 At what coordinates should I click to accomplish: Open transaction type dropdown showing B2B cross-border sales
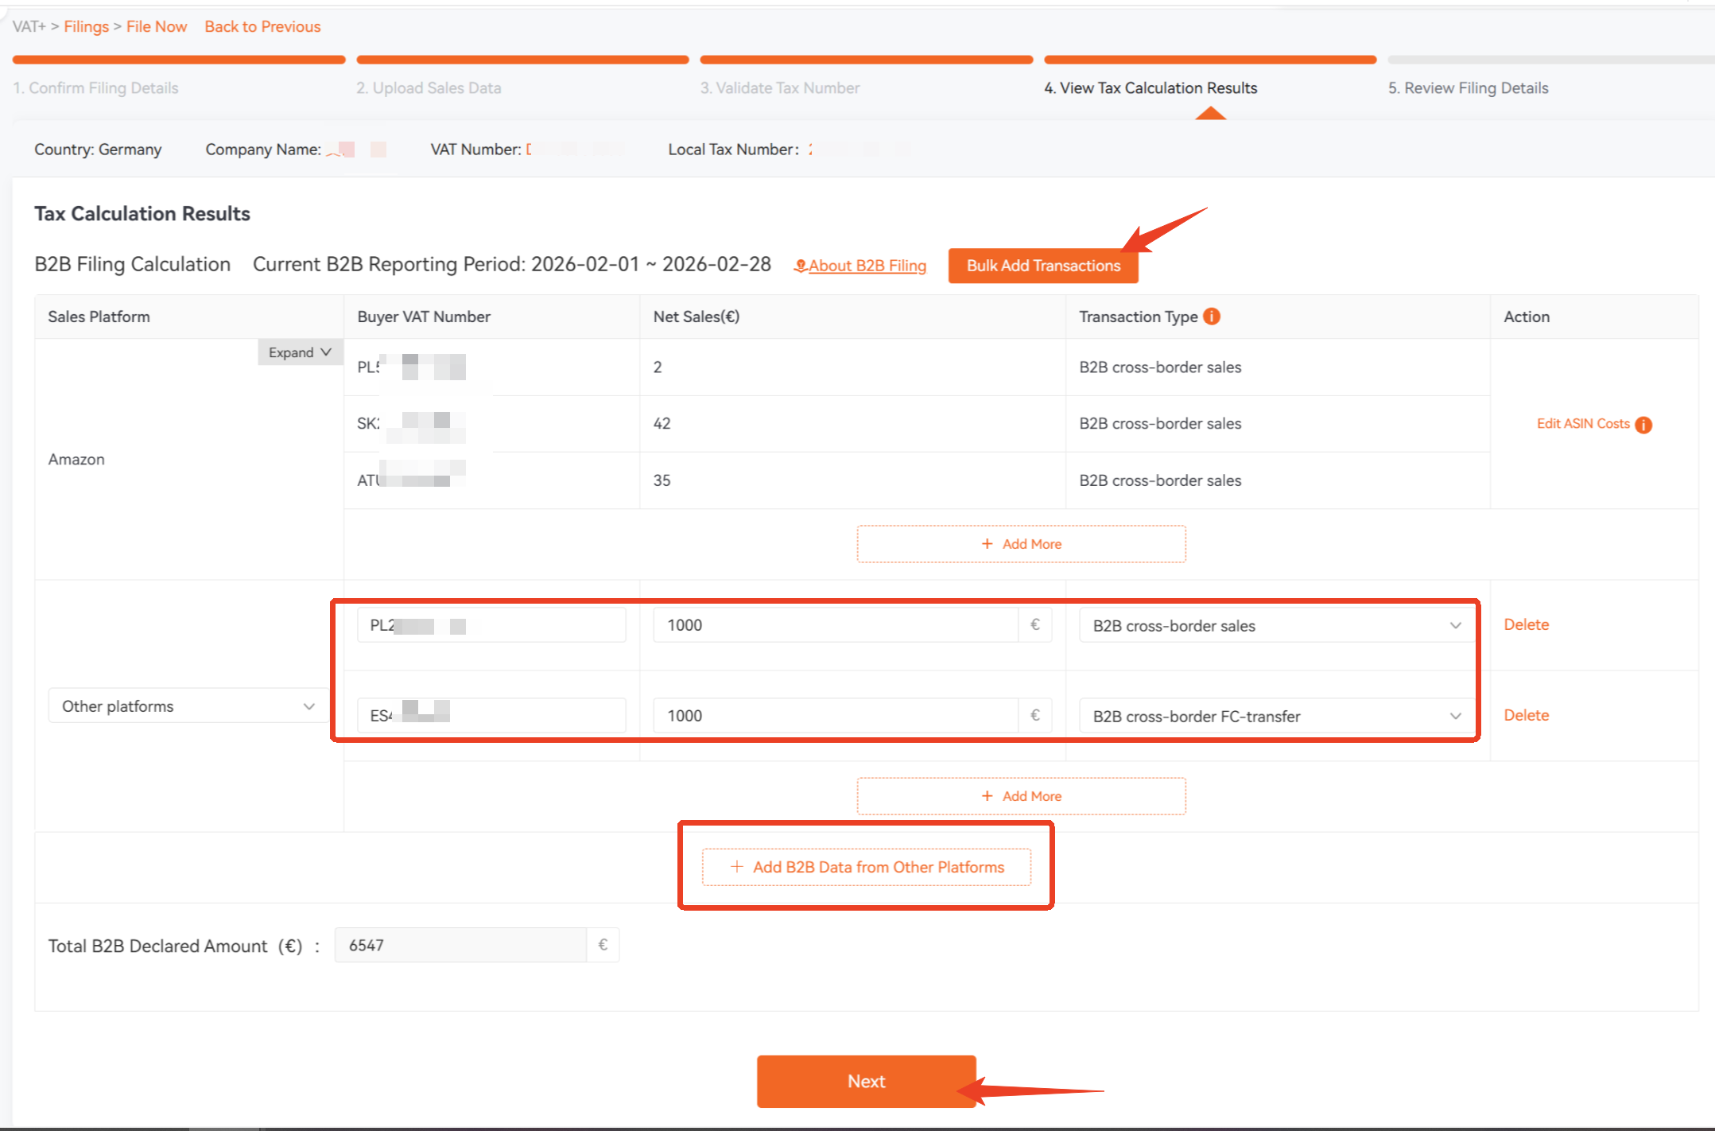click(x=1276, y=626)
